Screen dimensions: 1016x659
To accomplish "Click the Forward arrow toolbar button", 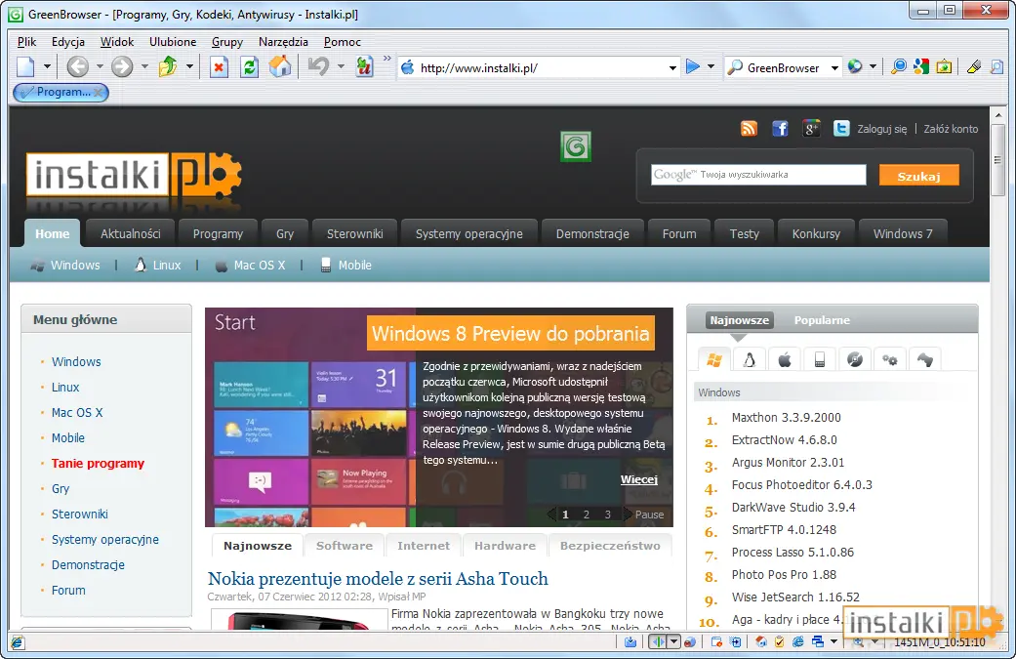I will pyautogui.click(x=122, y=66).
